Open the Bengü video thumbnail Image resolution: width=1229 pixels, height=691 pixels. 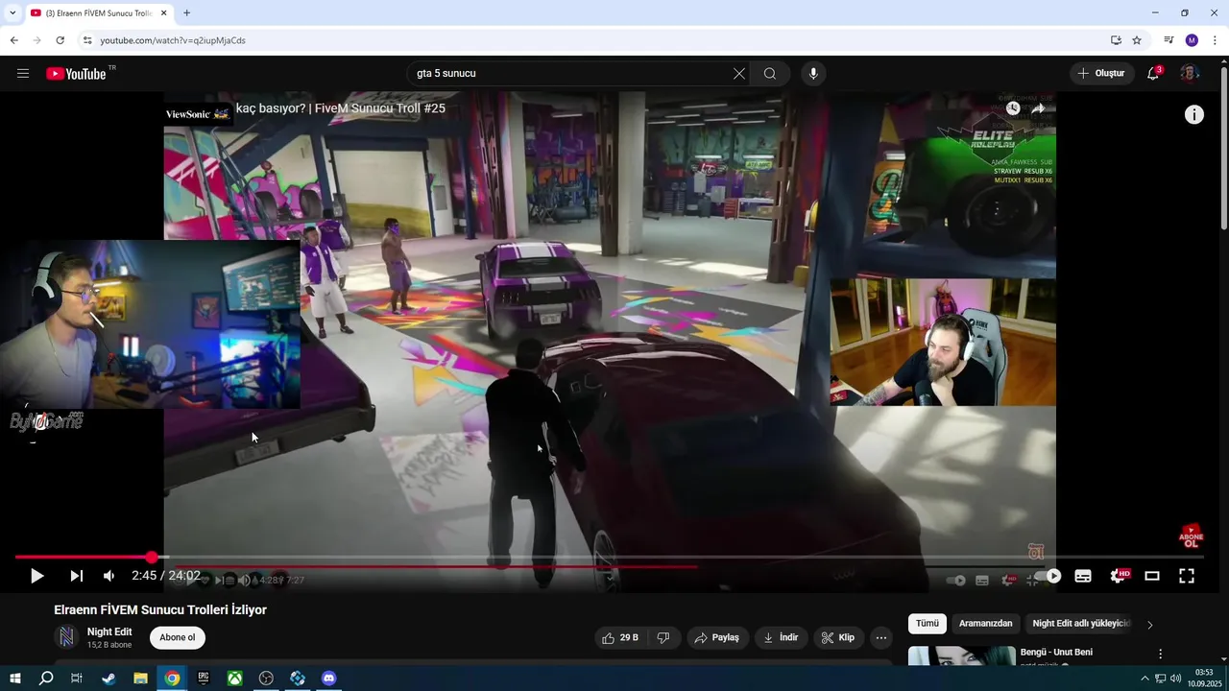(x=962, y=656)
